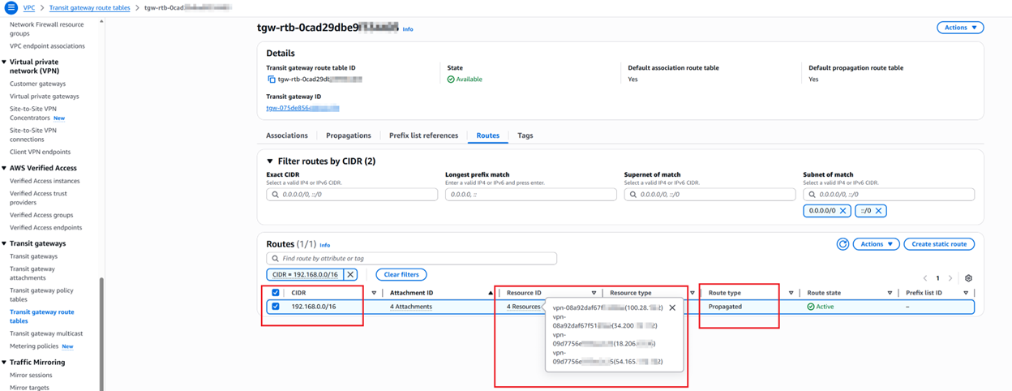Image resolution: width=1012 pixels, height=391 pixels.
Task: Collapse Filter routes by CIDR section
Action: [x=271, y=161]
